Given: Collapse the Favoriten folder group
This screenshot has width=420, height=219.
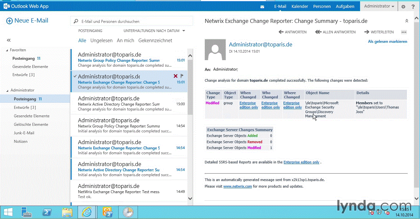Looking at the screenshot, I should pyautogui.click(x=7, y=50).
